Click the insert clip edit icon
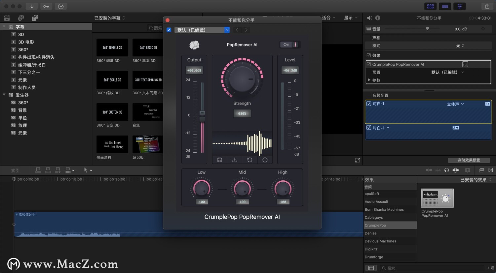496x273 pixels. tap(48, 170)
